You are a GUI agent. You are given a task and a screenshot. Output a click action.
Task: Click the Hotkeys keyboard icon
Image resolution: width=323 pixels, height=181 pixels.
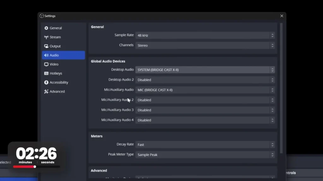pyautogui.click(x=46, y=73)
